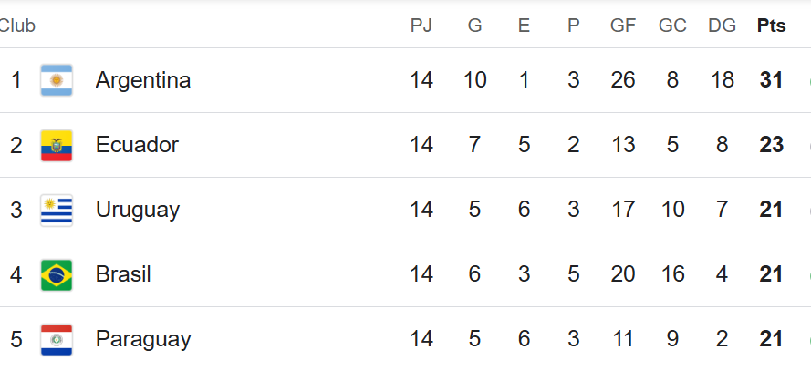The width and height of the screenshot is (811, 371).
Task: Select the Brasil team name
Action: (x=123, y=274)
